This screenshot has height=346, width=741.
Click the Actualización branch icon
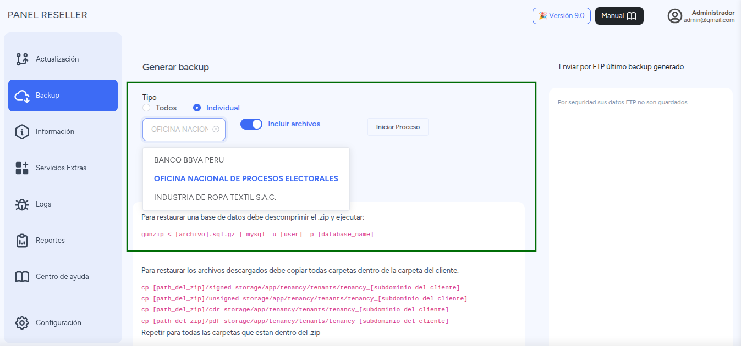[22, 59]
